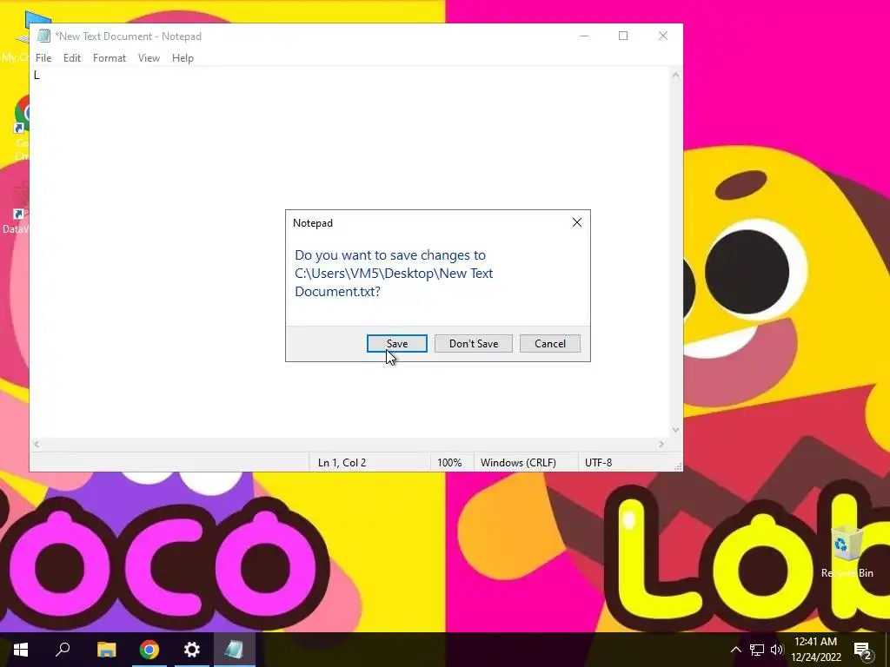Click 'Windows (CRLF)' in status bar
Viewport: 890px width, 667px height.
518,463
